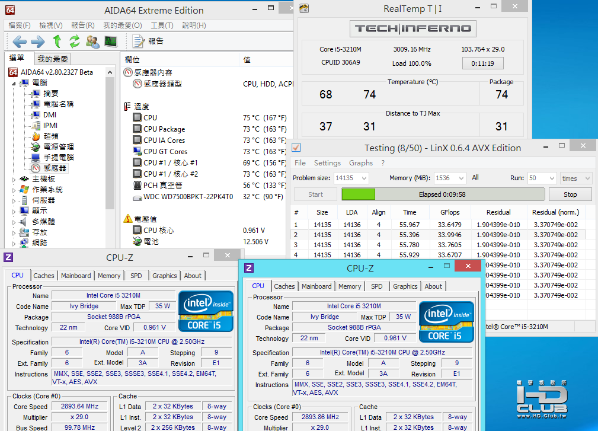
Task: Click the 值 column header in AIDA64
Action: point(267,59)
